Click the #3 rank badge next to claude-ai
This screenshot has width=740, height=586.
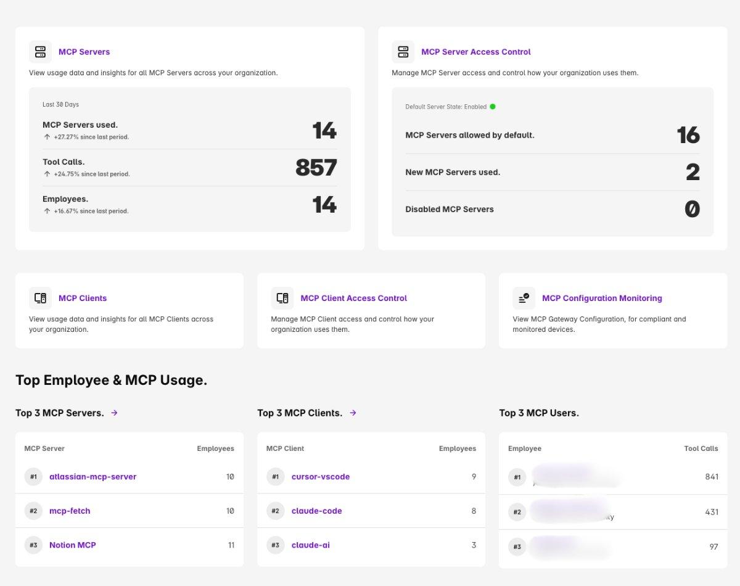tap(276, 545)
